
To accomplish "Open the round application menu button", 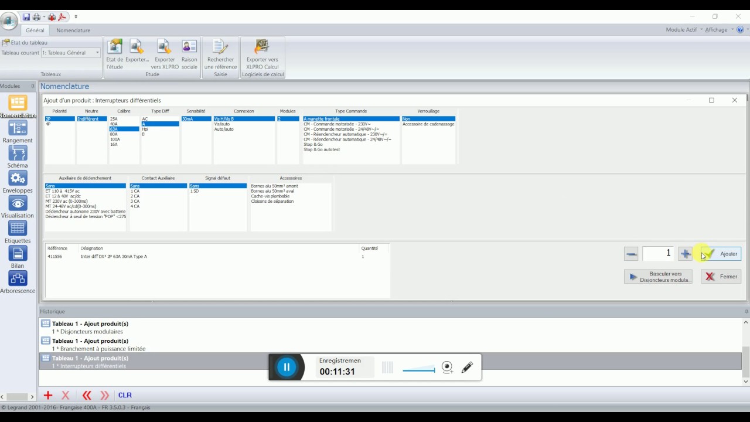I will click(9, 21).
